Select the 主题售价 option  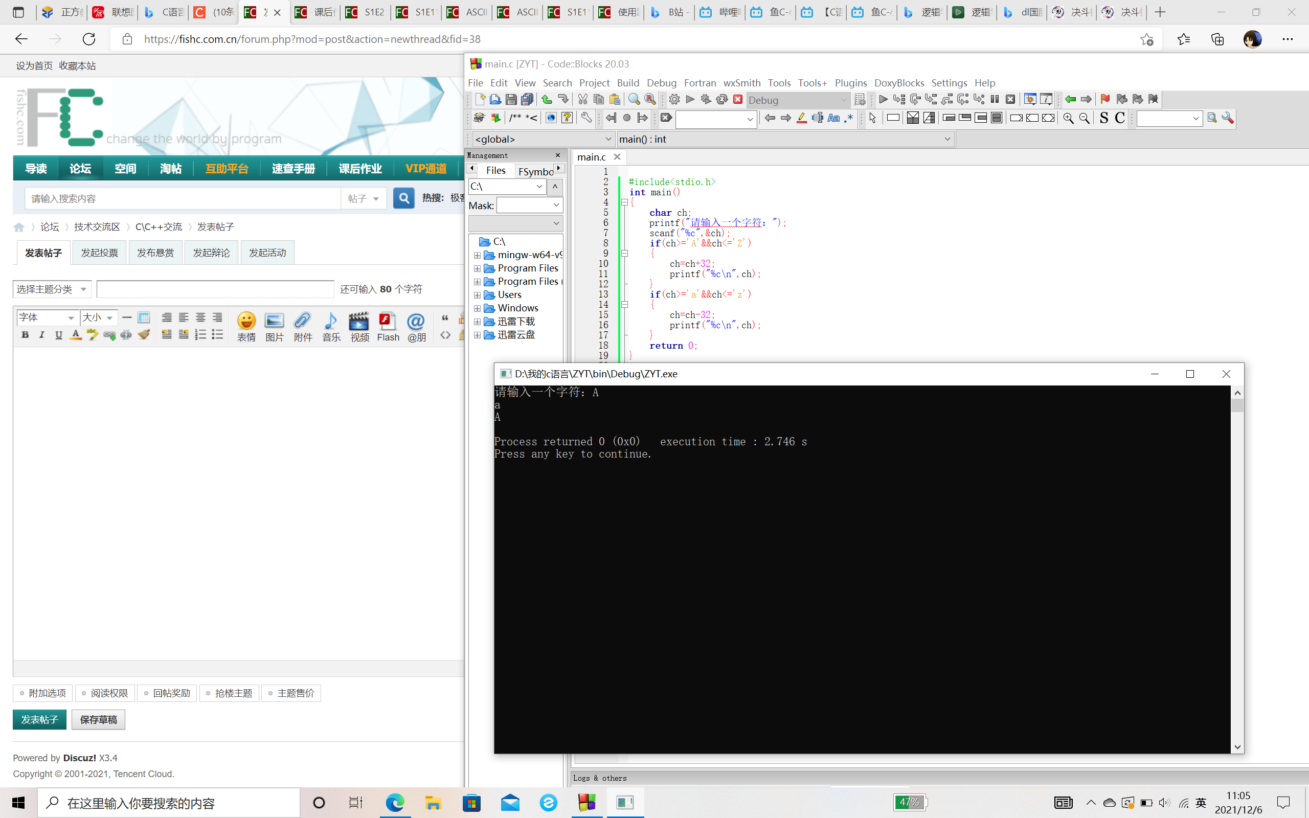coord(291,693)
